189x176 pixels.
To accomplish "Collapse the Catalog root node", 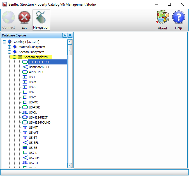I will pos(4,42).
